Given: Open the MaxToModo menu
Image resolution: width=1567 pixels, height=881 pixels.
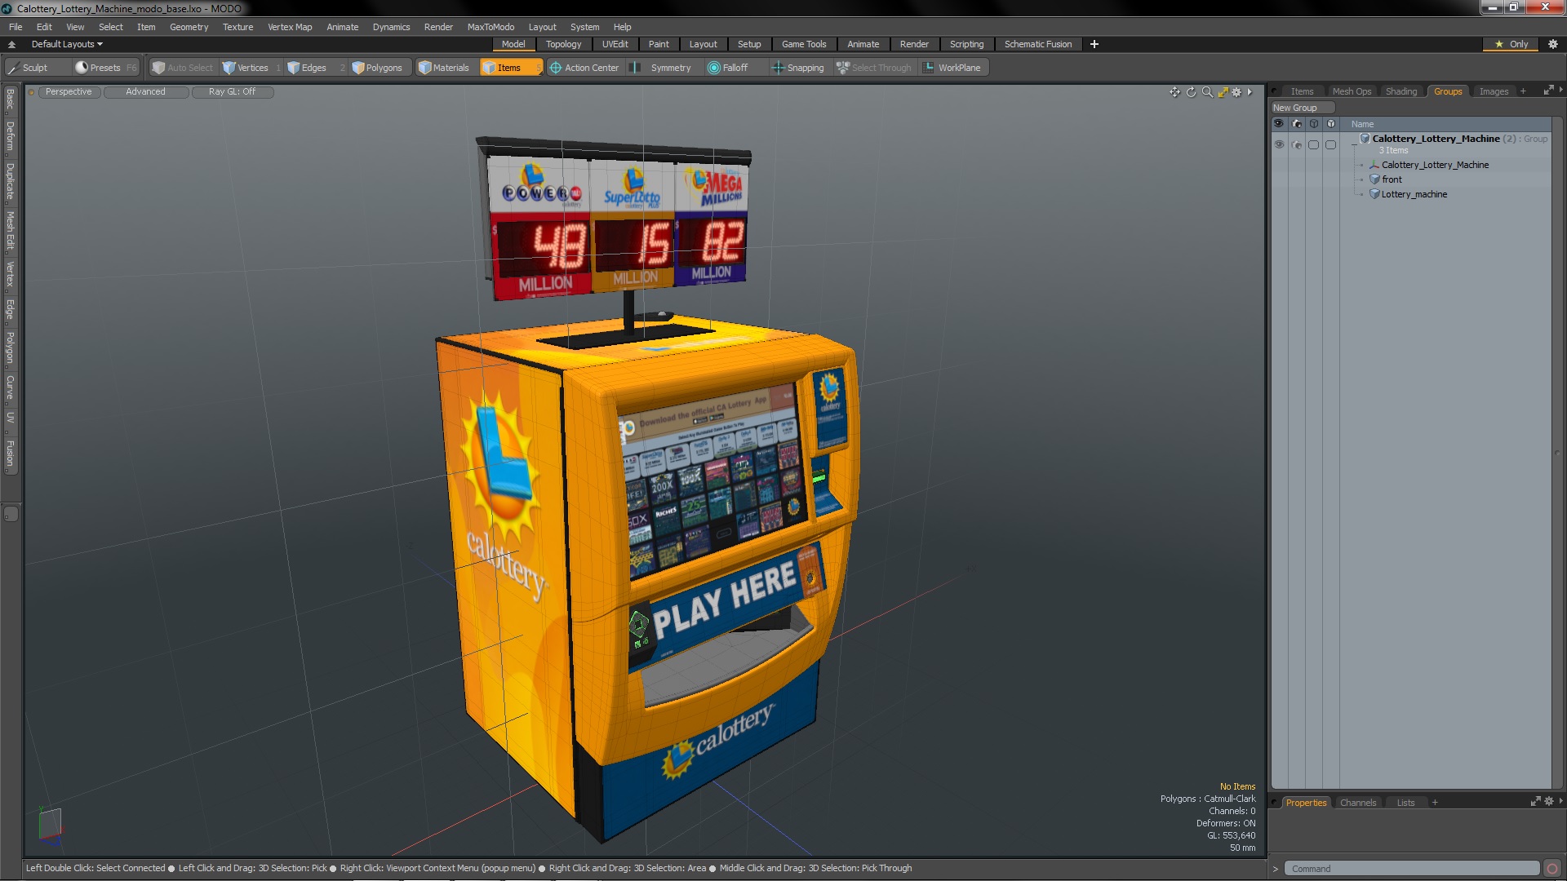Looking at the screenshot, I should [x=491, y=27].
